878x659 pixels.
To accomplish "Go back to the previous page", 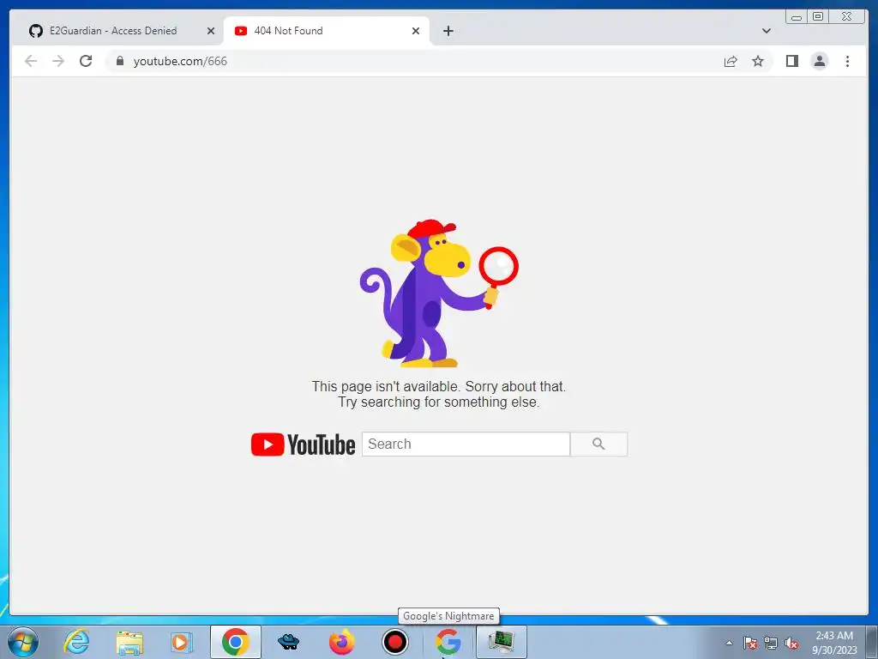I will [x=31, y=61].
